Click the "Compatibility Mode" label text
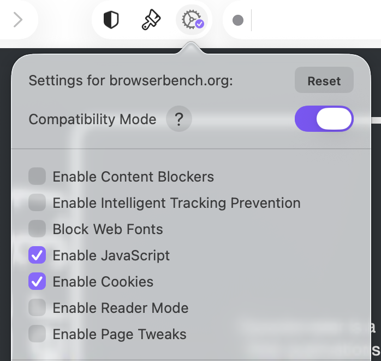The height and width of the screenshot is (361, 381). (x=92, y=119)
